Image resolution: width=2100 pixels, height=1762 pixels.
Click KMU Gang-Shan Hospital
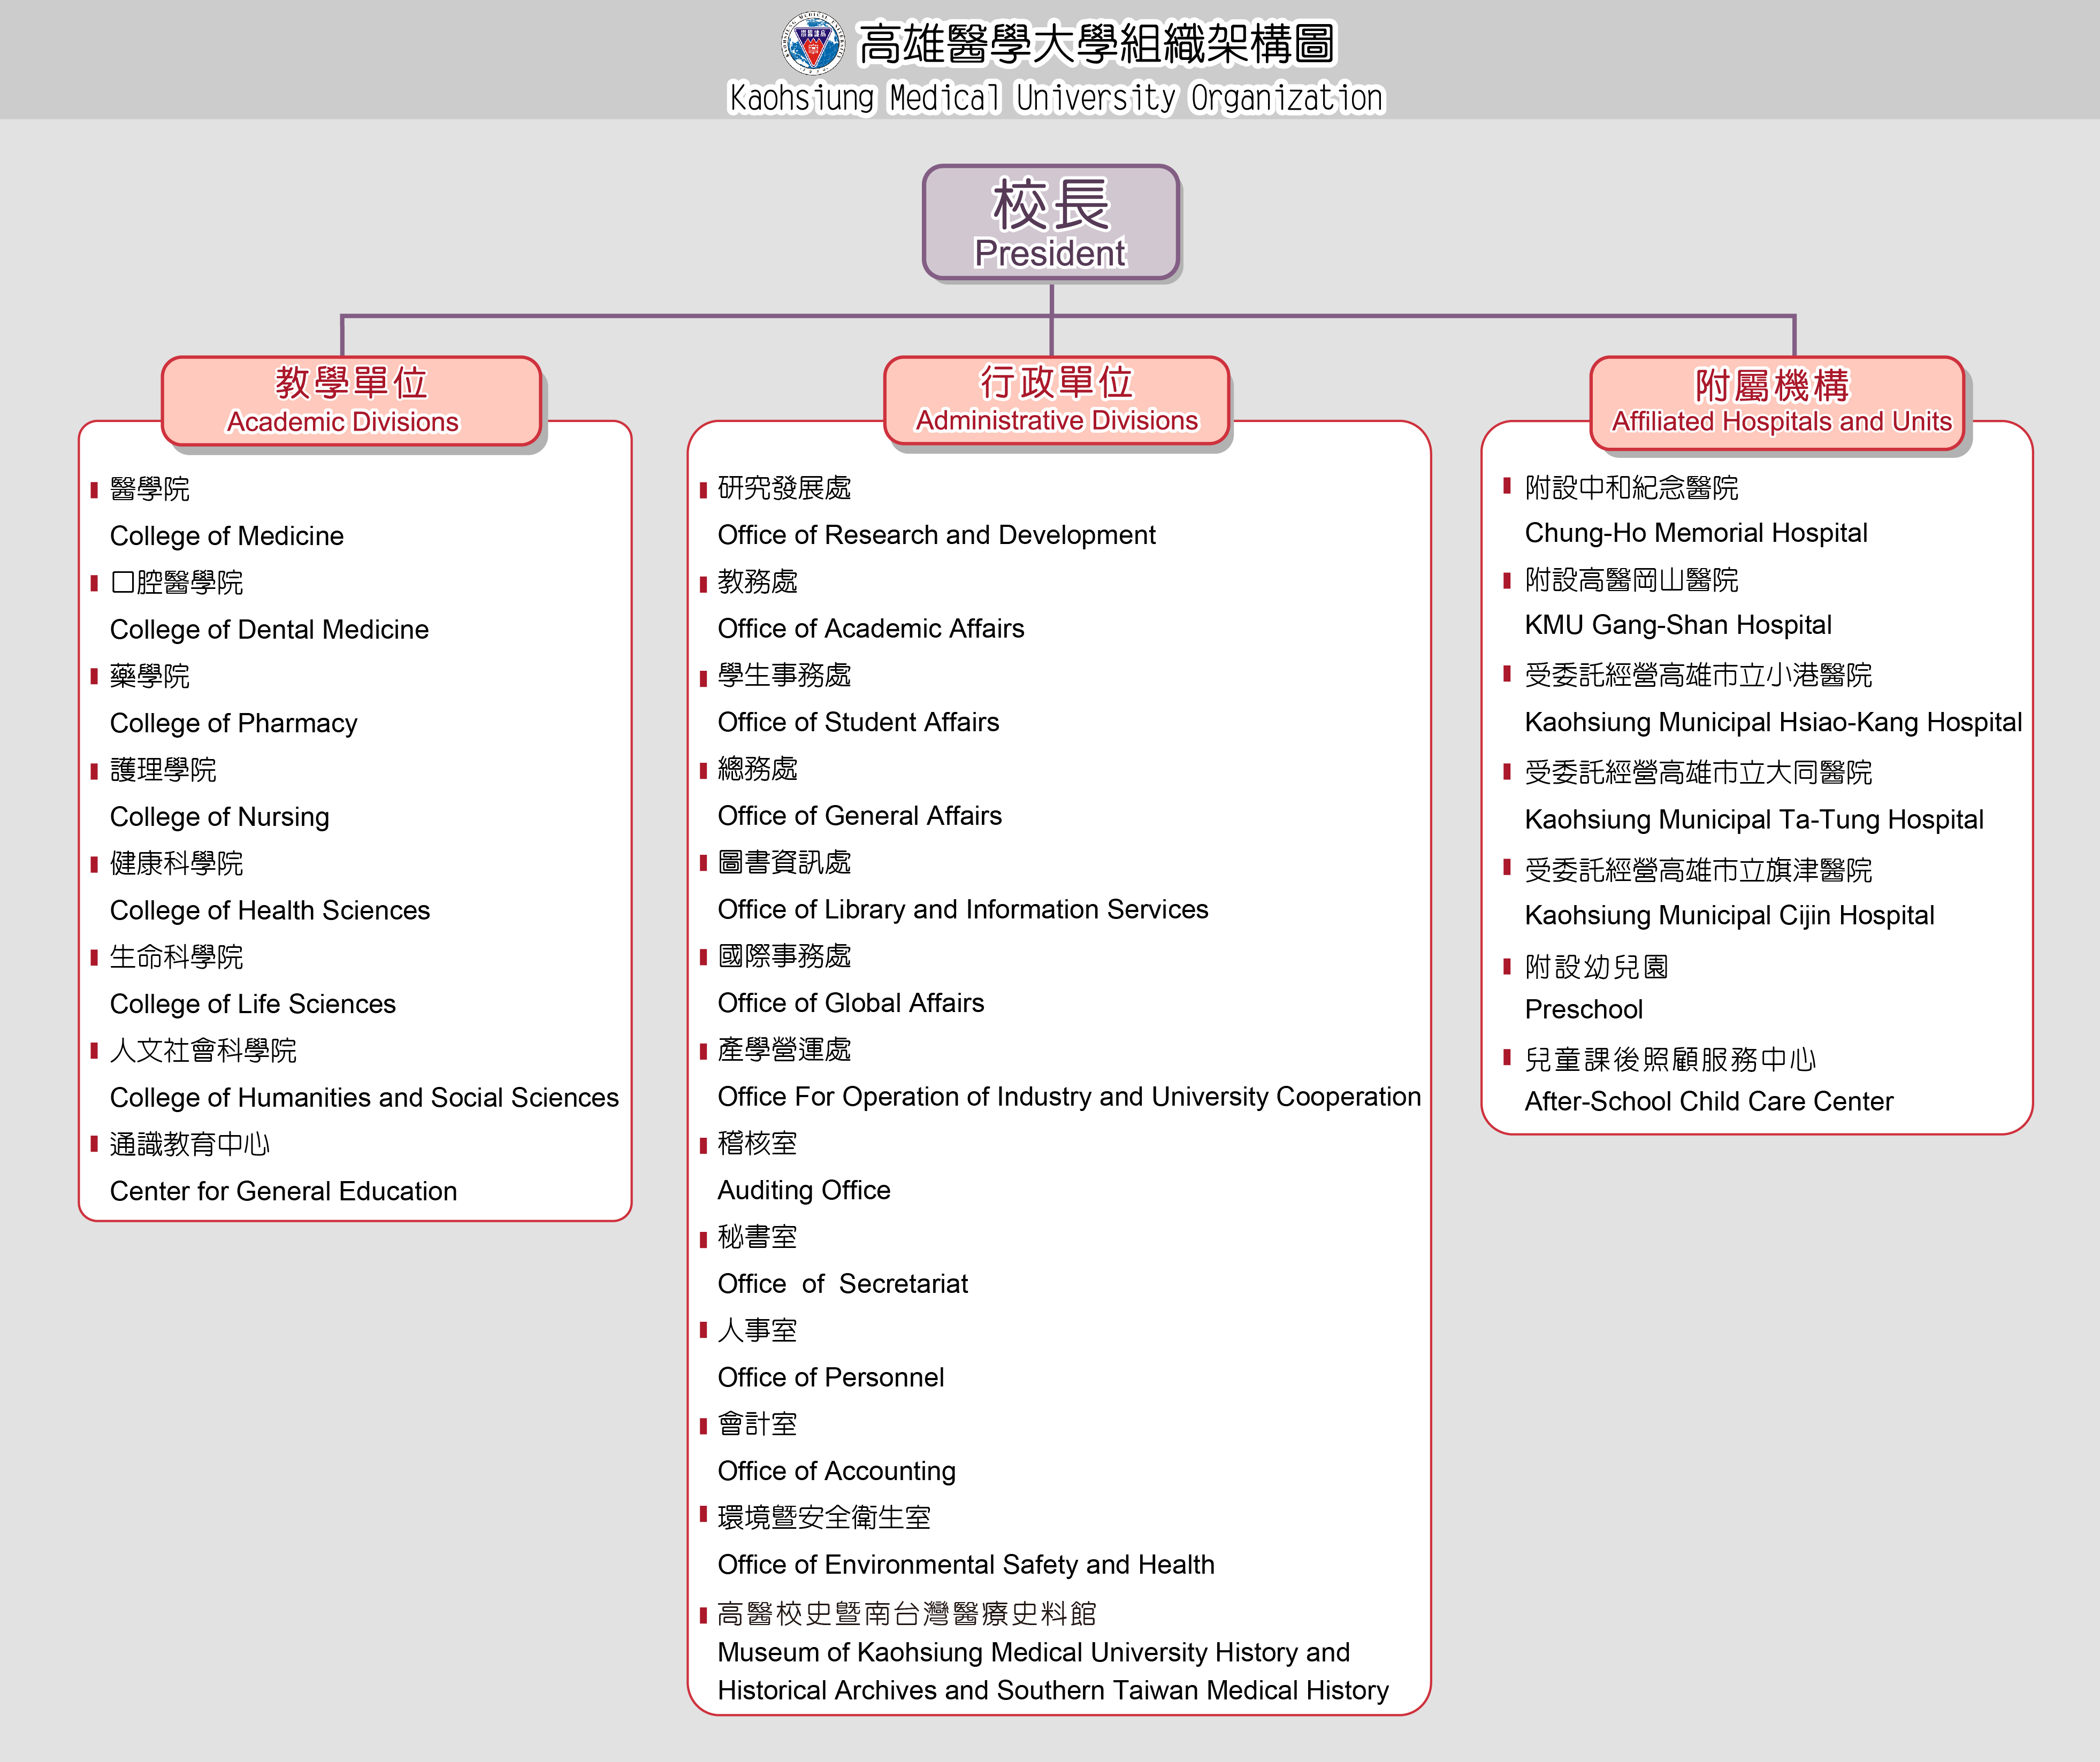pos(1678,625)
